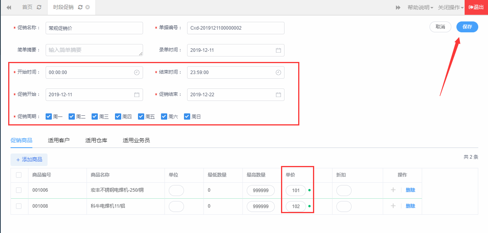Click the 折扣 field in row 001008
Image resolution: width=488 pixels, height=233 pixels.
344,207
